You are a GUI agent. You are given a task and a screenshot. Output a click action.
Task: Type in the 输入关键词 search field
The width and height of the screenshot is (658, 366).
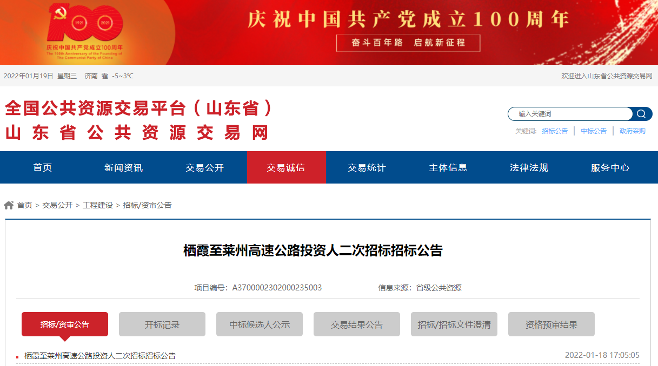570,114
